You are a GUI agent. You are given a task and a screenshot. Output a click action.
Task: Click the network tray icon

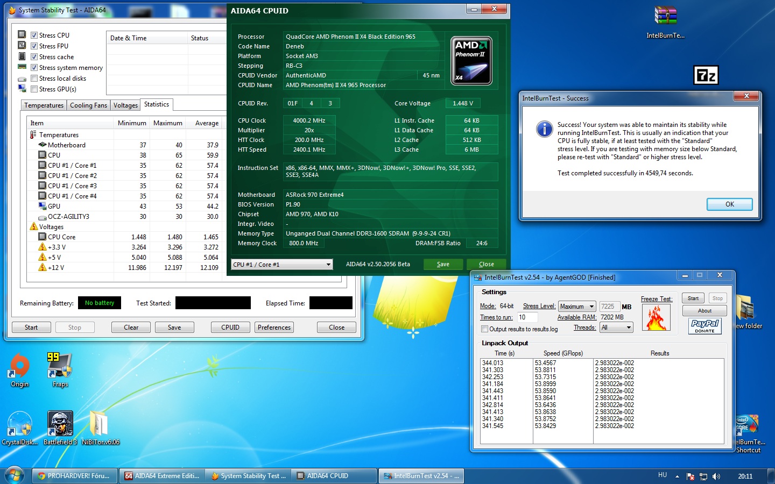703,476
